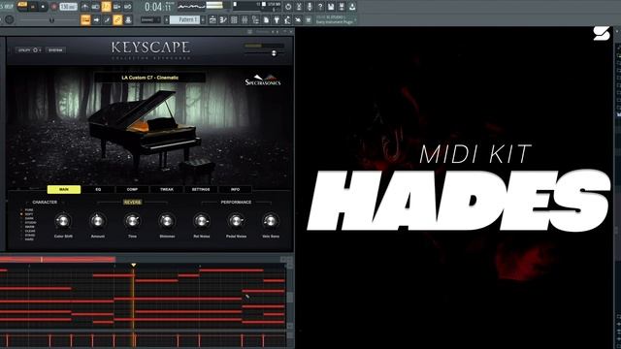Open the LA Custom C7 - Cinematic patch browser

click(150, 78)
